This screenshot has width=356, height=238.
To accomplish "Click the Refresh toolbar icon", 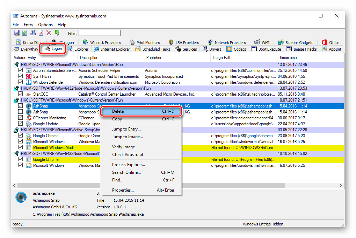I will tap(24, 33).
